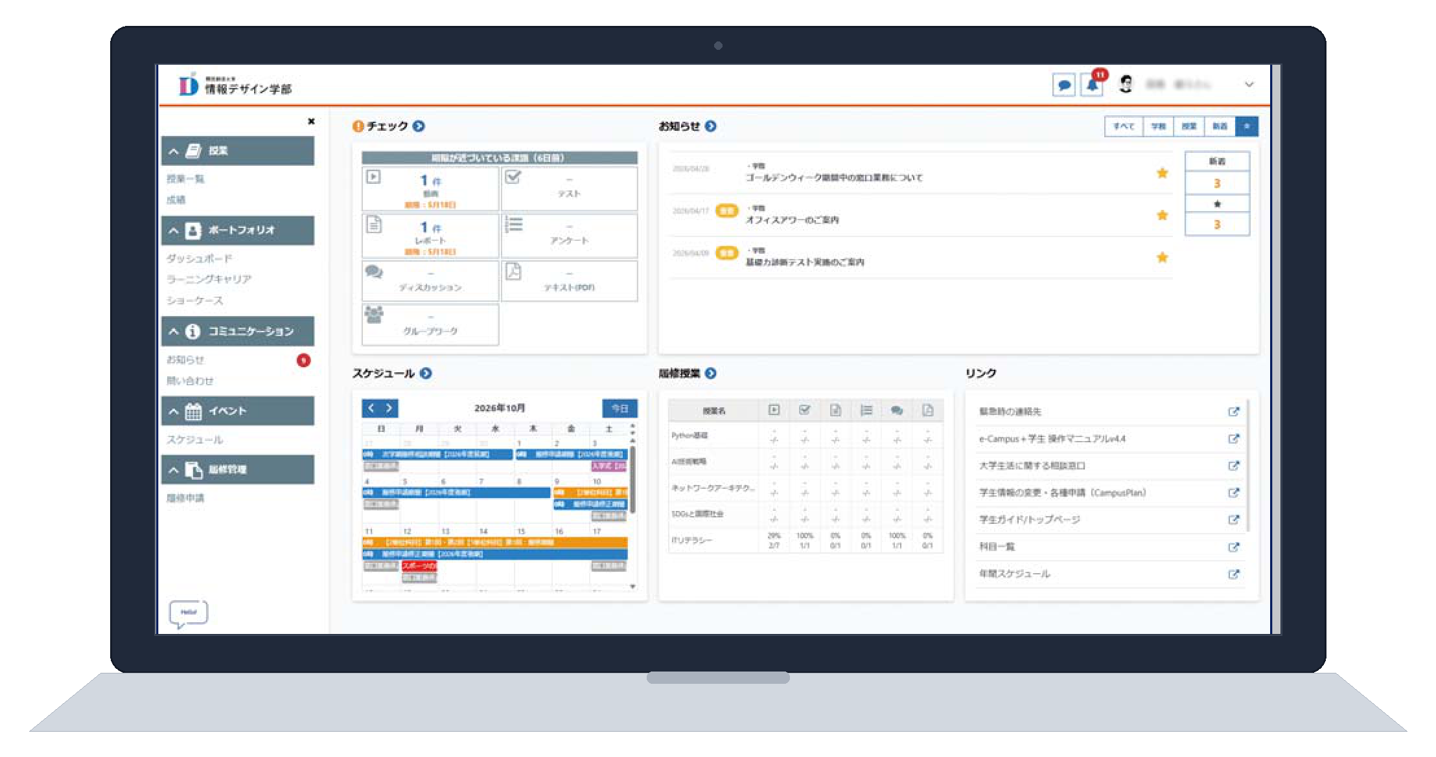
Task: Click the 今日 button on the calendar
Action: (620, 409)
